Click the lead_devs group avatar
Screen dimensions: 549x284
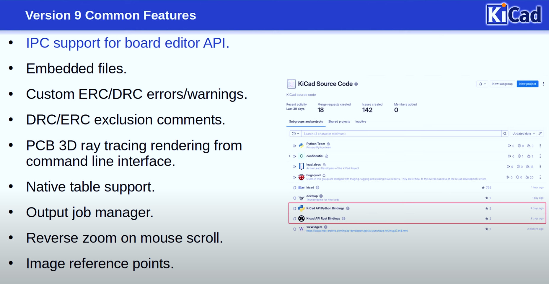pos(301,166)
